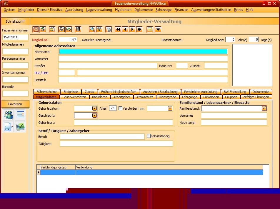
Task: Click the envelope mail icon in toolbar
Action: pos(150,29)
